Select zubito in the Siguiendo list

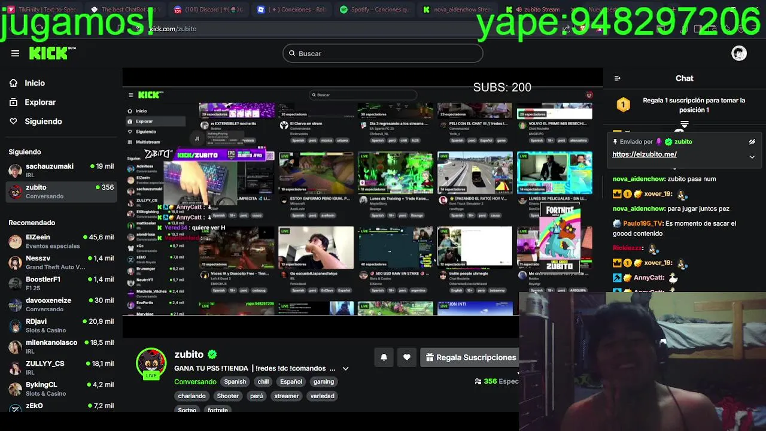61,192
